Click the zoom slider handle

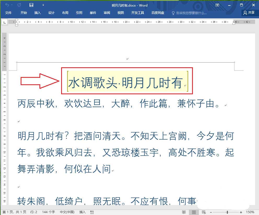click(227, 212)
